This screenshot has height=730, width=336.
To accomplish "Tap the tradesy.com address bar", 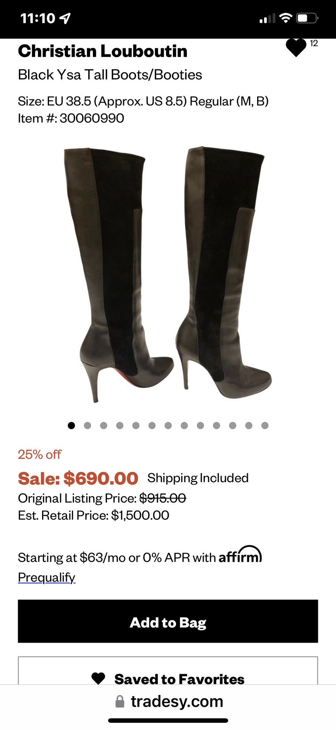I will (x=169, y=701).
